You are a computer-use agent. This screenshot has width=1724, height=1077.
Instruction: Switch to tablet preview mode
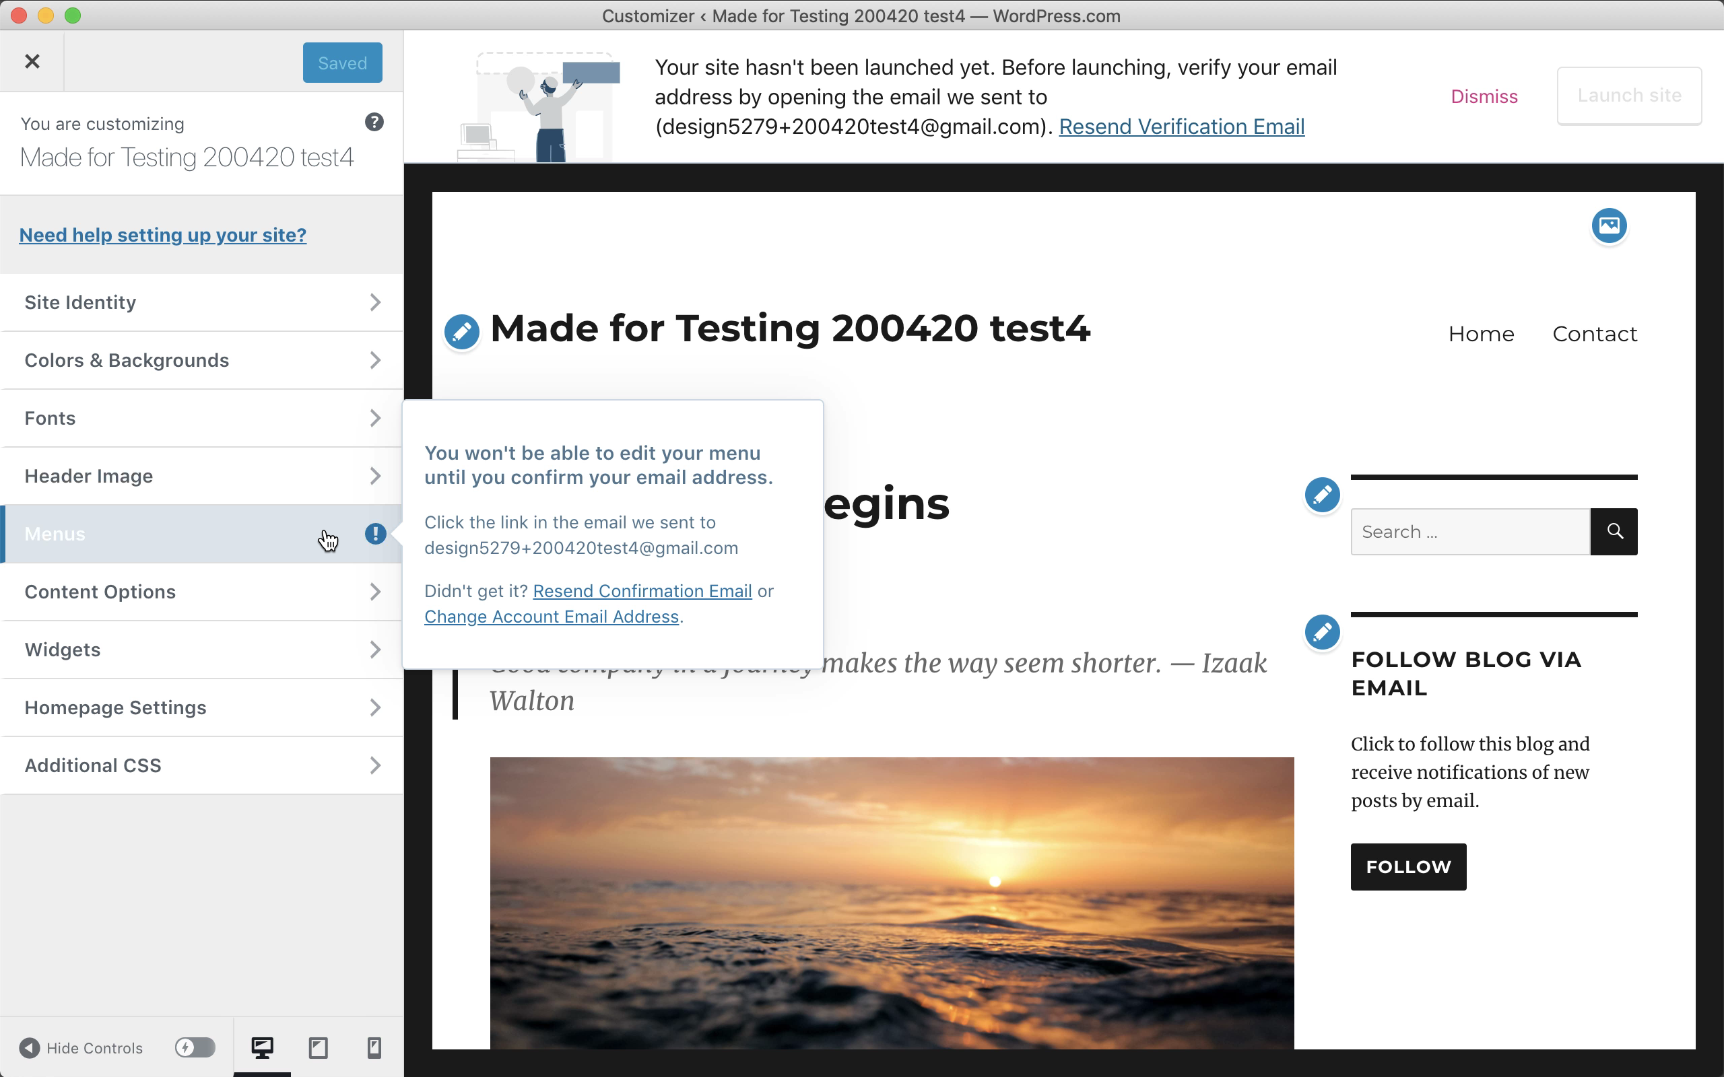coord(318,1047)
